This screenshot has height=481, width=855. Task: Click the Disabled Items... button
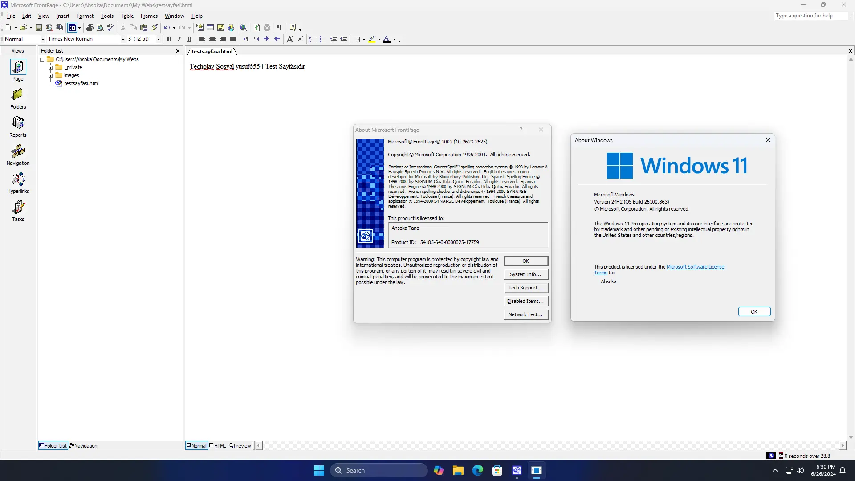pos(526,302)
